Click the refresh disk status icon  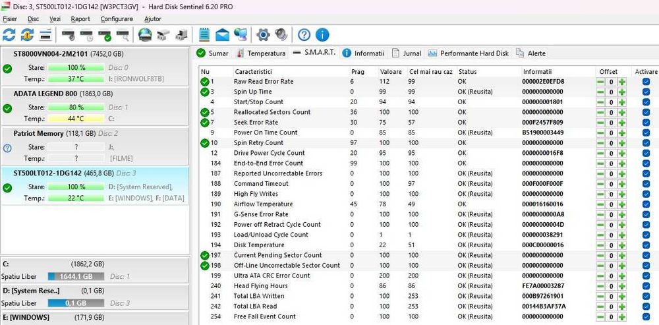[x=9, y=35]
